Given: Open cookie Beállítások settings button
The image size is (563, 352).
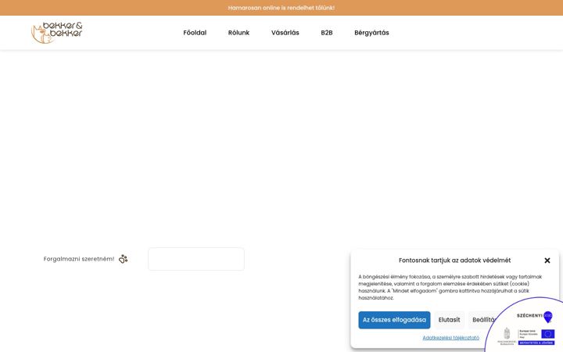Looking at the screenshot, I should pyautogui.click(x=483, y=320).
